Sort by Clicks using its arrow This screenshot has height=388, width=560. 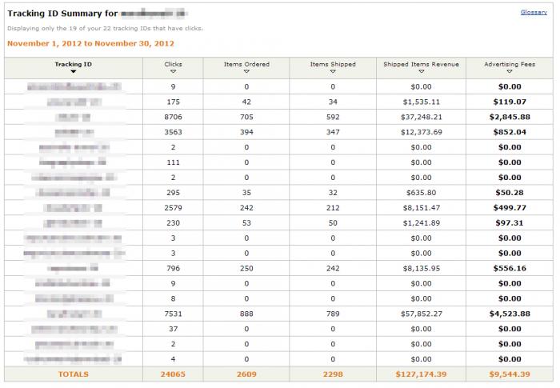tap(173, 71)
